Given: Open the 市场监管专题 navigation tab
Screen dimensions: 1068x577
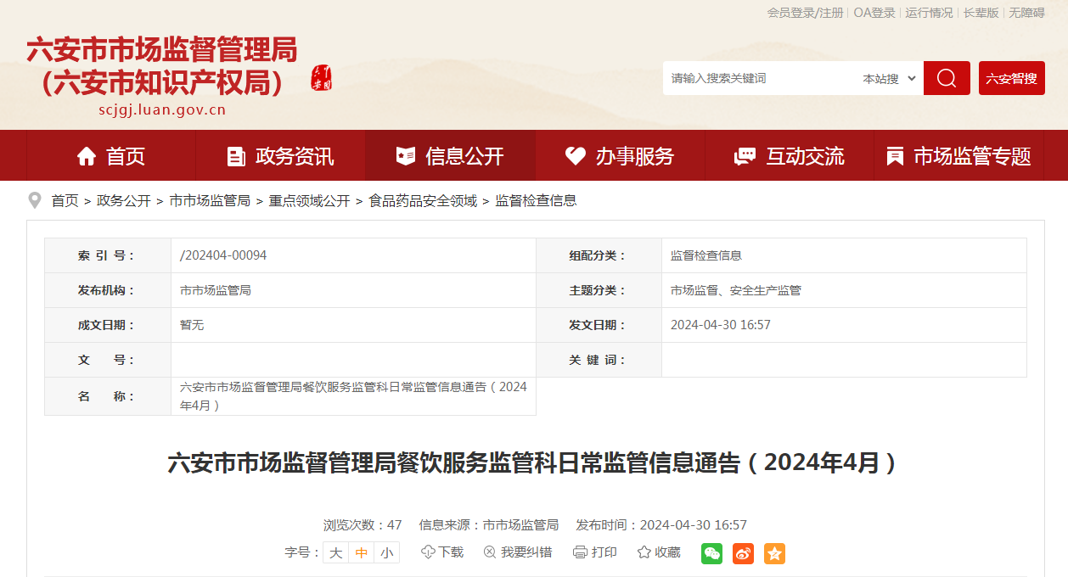Looking at the screenshot, I should pyautogui.click(x=959, y=156).
